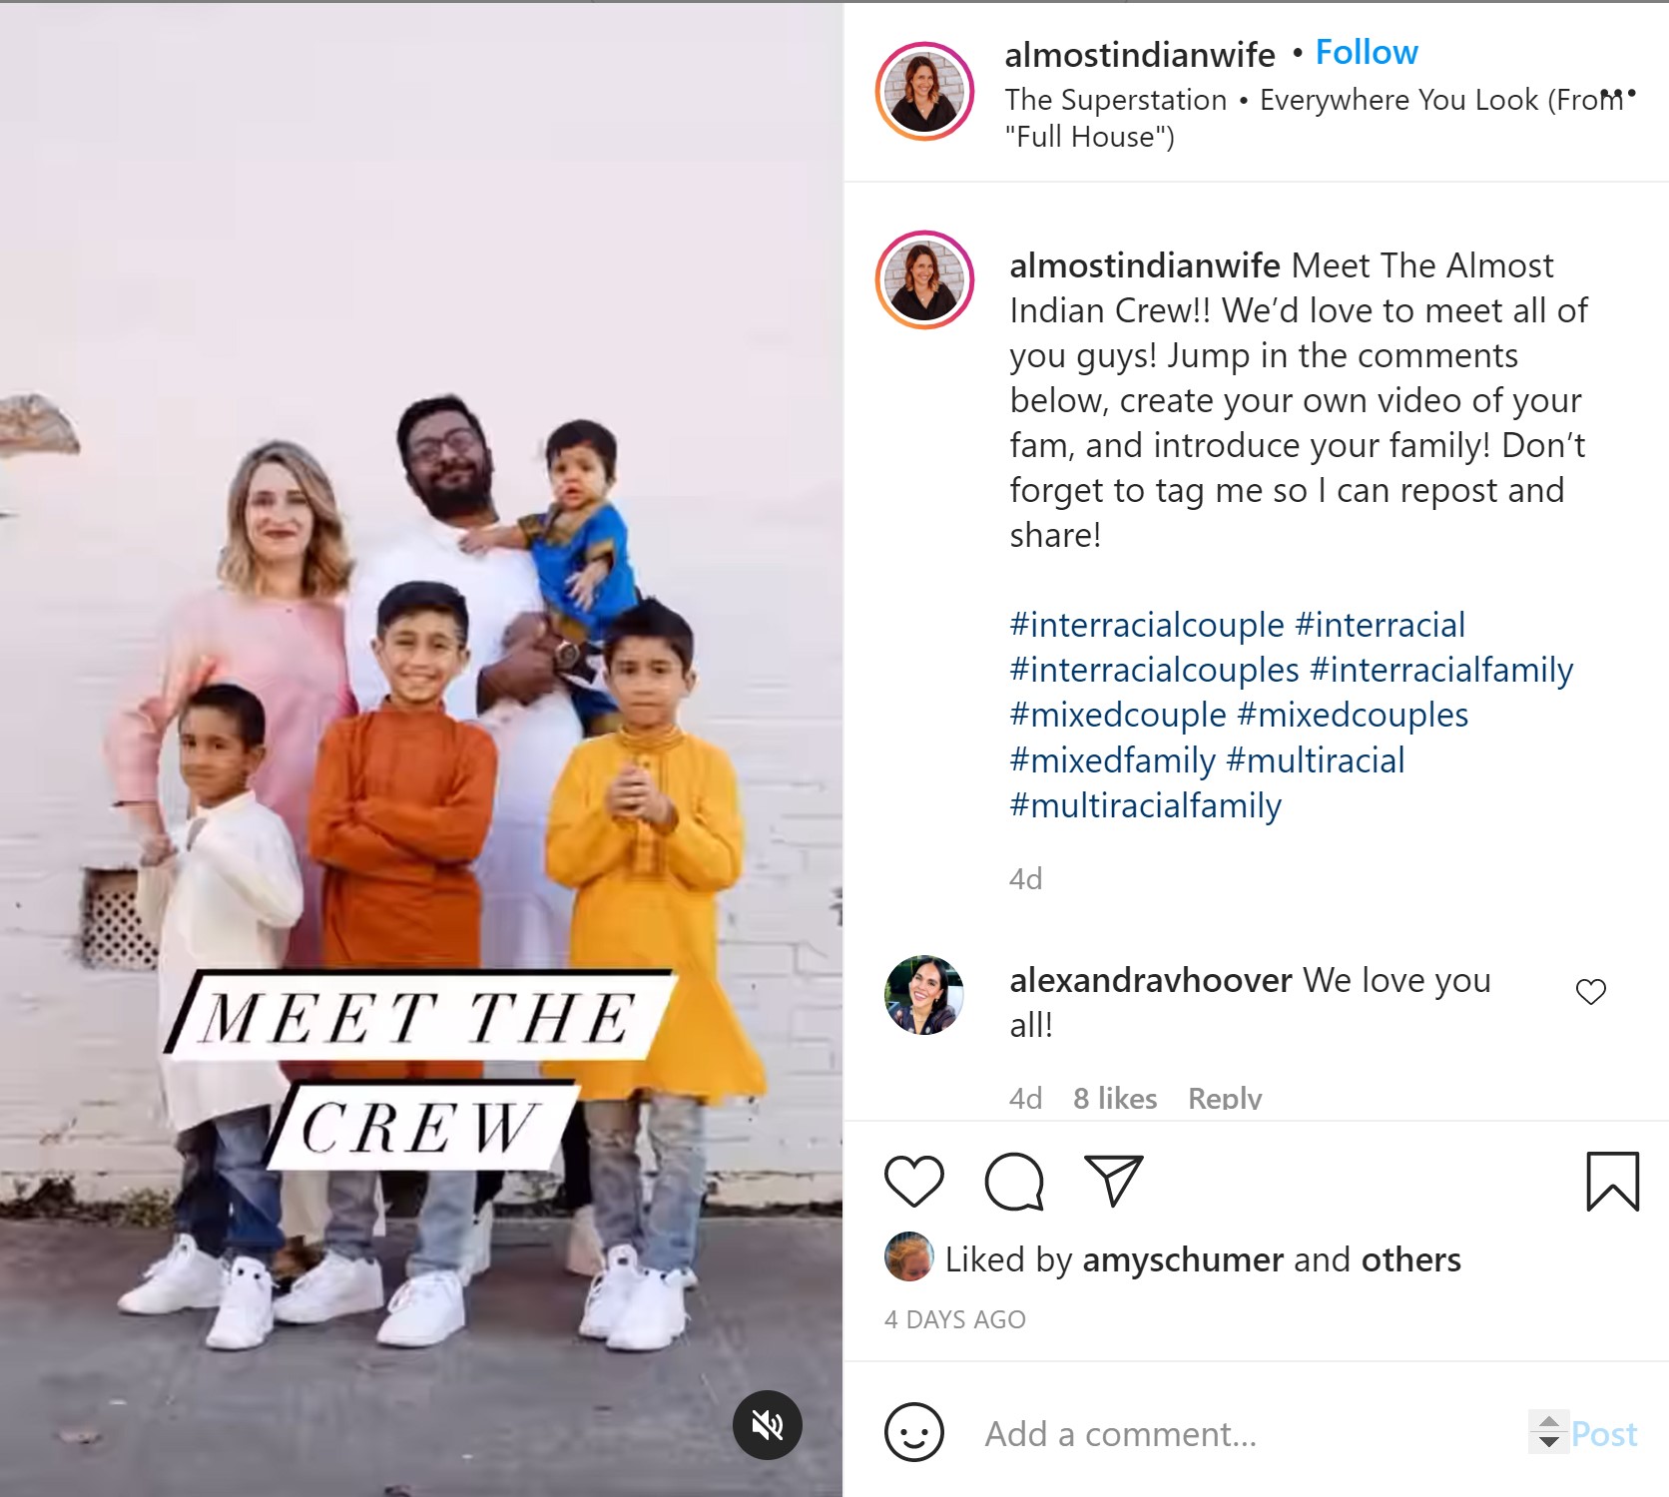Click the Post comment button

coord(1604,1434)
